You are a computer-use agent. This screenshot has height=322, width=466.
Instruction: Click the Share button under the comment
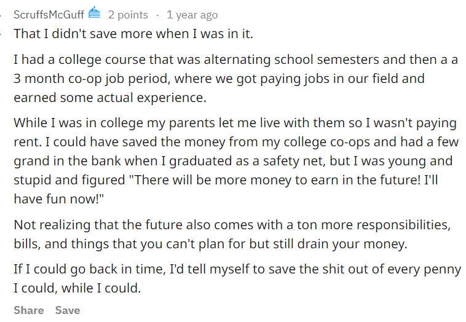coord(28,310)
